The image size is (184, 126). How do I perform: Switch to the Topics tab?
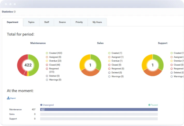click(31, 22)
